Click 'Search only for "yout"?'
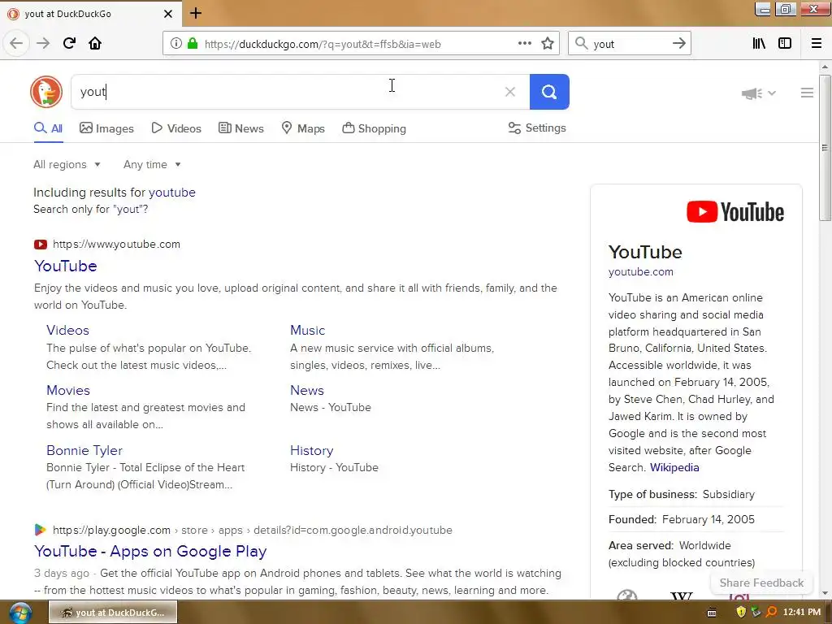Image resolution: width=832 pixels, height=624 pixels. click(91, 209)
